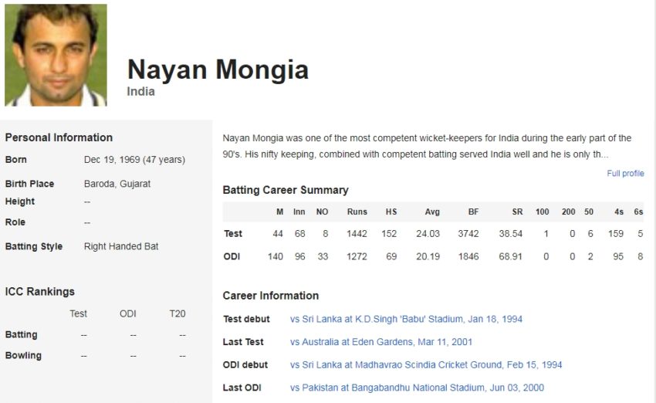Click the Runs column header
Screen dimensions: 656x403
coord(357,212)
